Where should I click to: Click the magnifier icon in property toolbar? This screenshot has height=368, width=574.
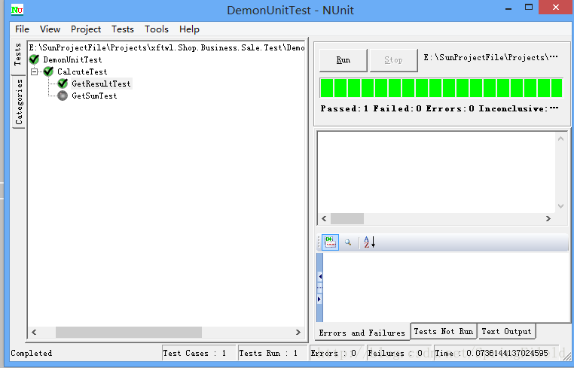coord(348,242)
